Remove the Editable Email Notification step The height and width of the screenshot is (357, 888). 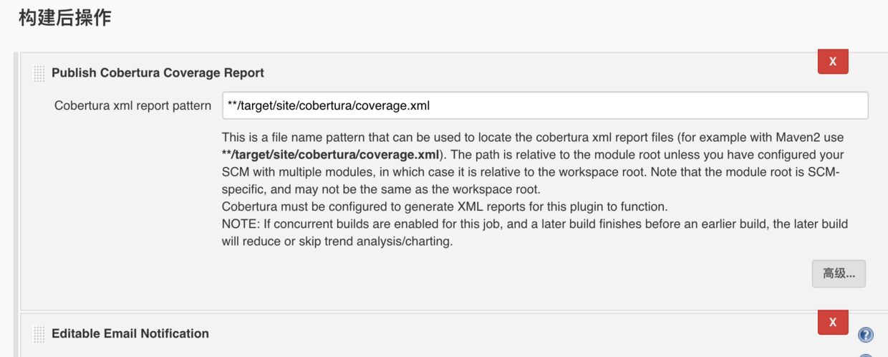pyautogui.click(x=832, y=323)
